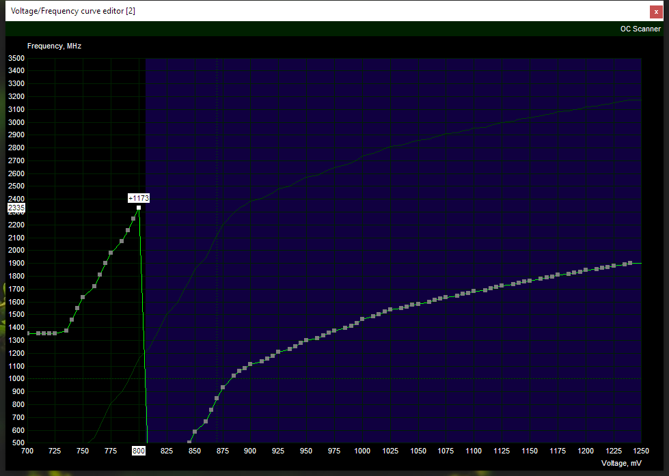Select the curve point at 725 mV

click(x=55, y=333)
